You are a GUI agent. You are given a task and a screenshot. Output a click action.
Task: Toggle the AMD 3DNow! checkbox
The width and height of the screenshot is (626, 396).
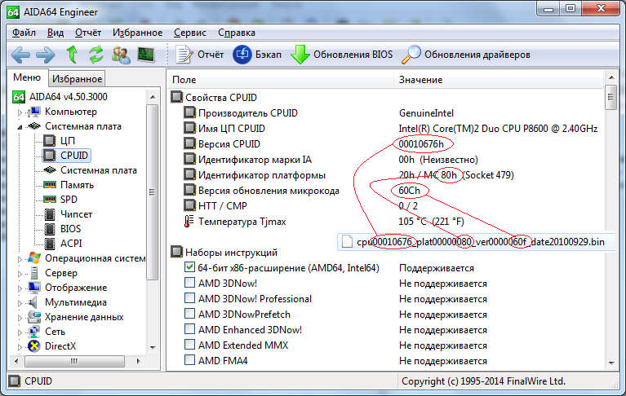(x=189, y=283)
